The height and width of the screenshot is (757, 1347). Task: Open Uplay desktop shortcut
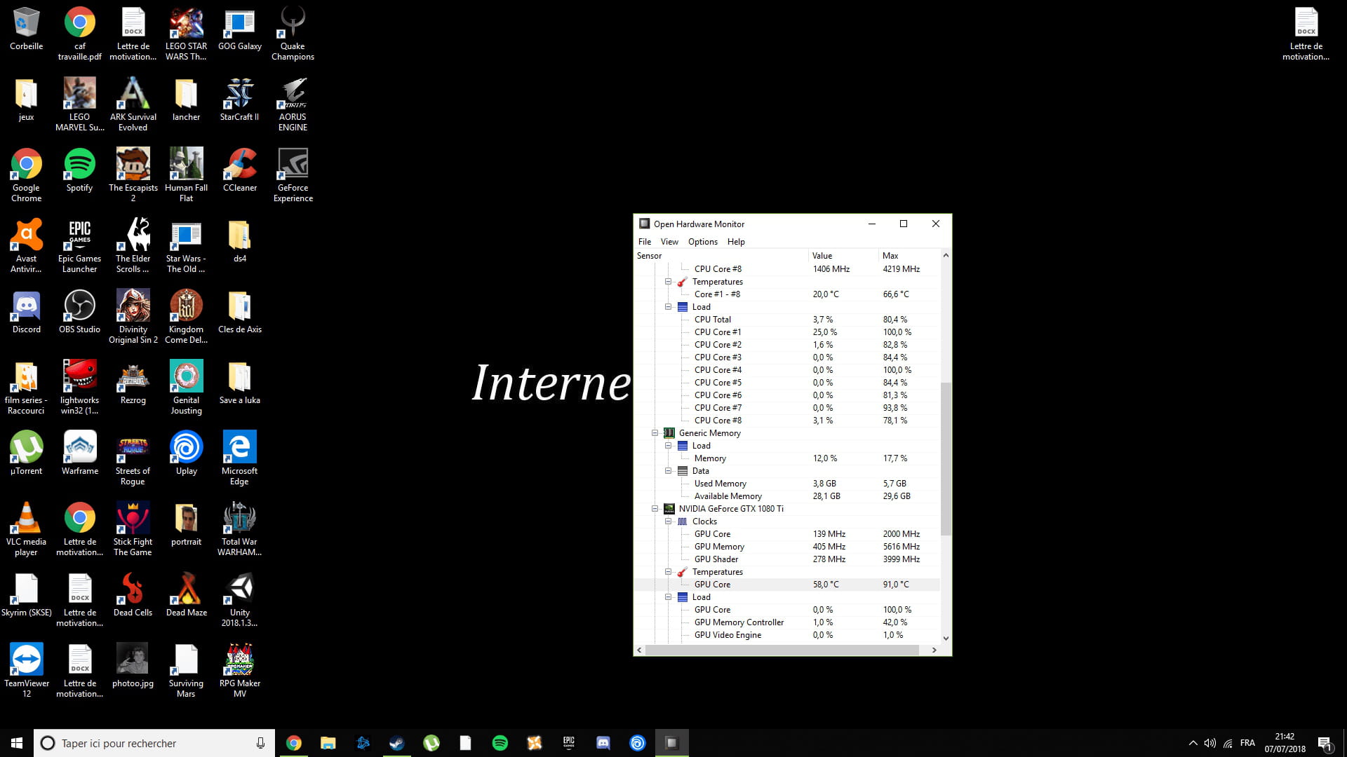[186, 453]
